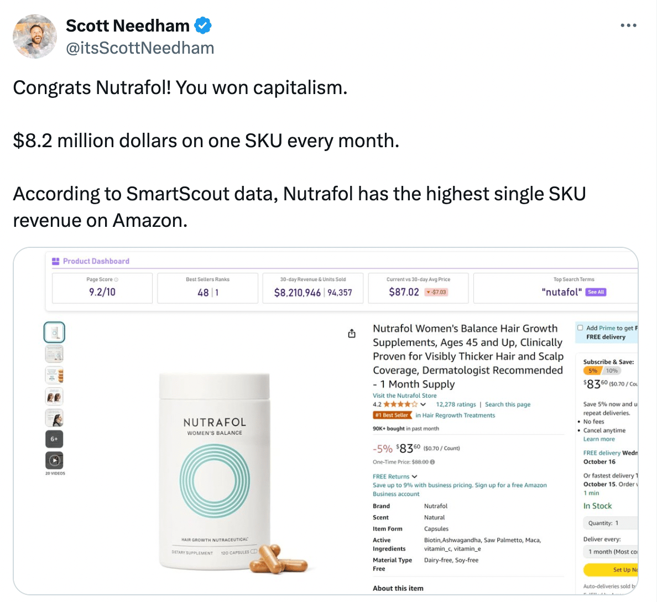This screenshot has width=657, height=602.
Task: Select the 10% Subscribe & Save option
Action: (612, 371)
